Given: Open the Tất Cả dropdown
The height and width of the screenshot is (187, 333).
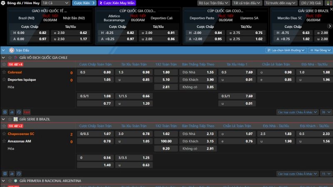Looking at the screenshot, I should (x=55, y=3).
